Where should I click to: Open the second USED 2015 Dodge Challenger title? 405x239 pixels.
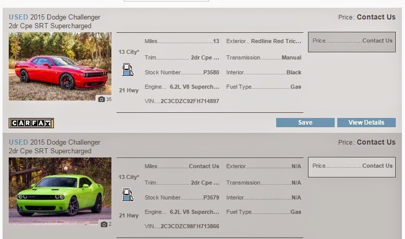tap(54, 143)
